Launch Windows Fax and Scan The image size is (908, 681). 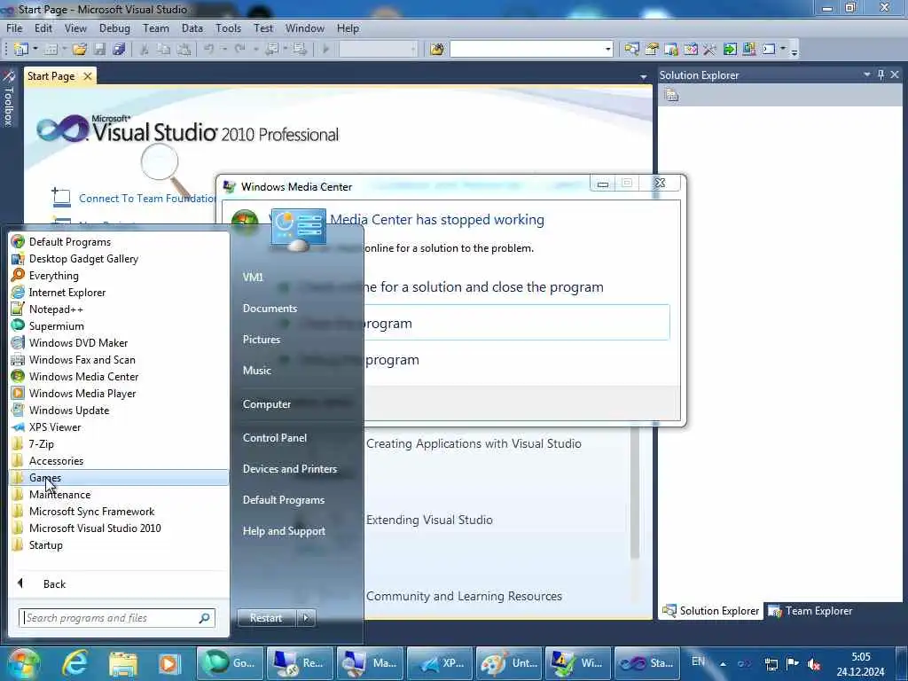click(119, 359)
